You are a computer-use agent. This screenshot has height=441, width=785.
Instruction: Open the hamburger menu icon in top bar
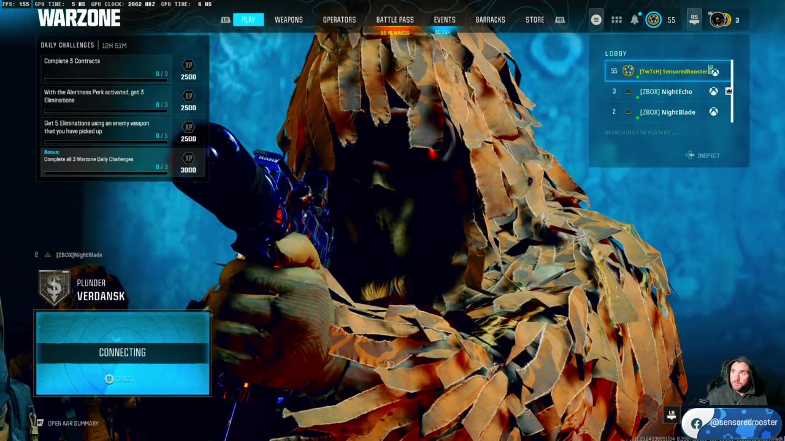[596, 20]
